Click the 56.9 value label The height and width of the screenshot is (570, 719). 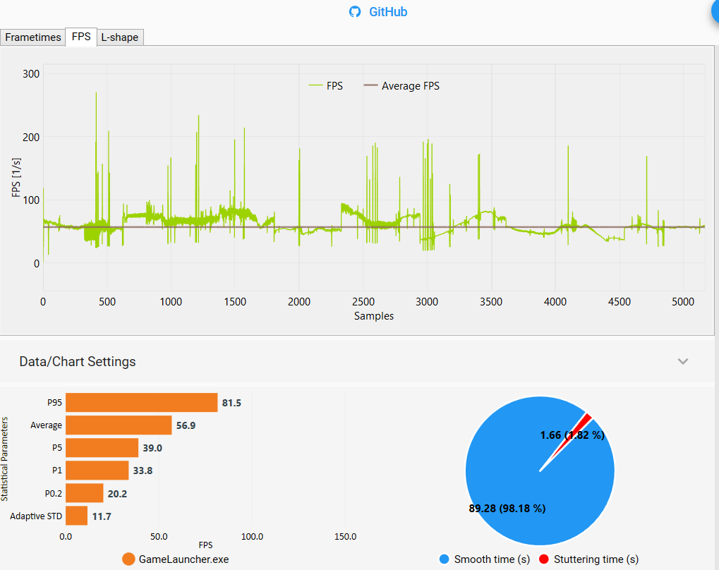tap(186, 425)
